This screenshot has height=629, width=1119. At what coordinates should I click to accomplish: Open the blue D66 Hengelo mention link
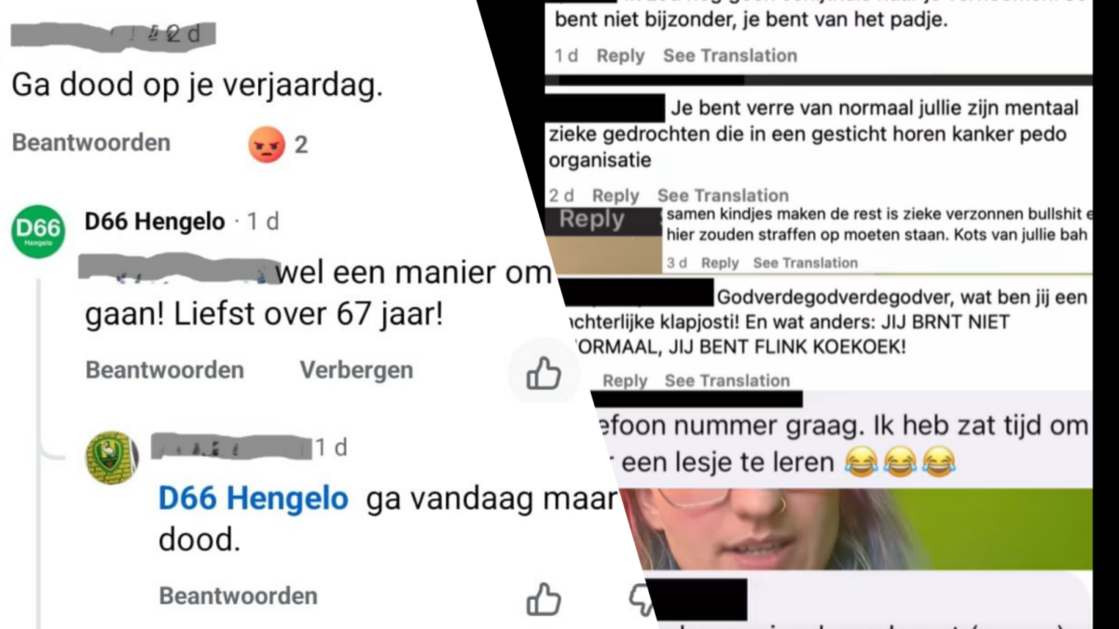pyautogui.click(x=254, y=499)
